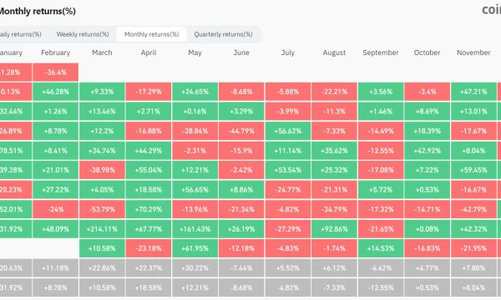The width and height of the screenshot is (501, 300).
Task: Switch to the Weekly returns(%) tab
Action: pyautogui.click(x=83, y=34)
